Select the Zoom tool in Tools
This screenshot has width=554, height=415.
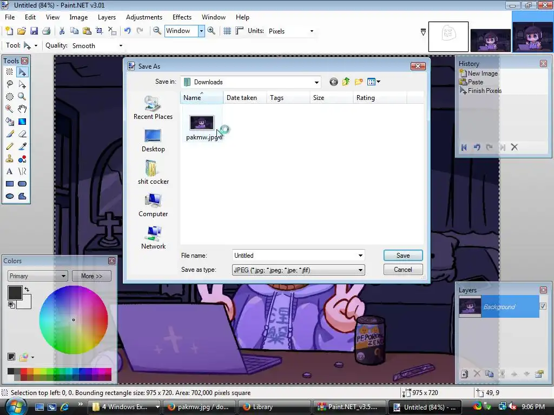tap(22, 97)
